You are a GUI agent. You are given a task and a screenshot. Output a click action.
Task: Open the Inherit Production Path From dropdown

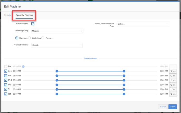(143, 24)
